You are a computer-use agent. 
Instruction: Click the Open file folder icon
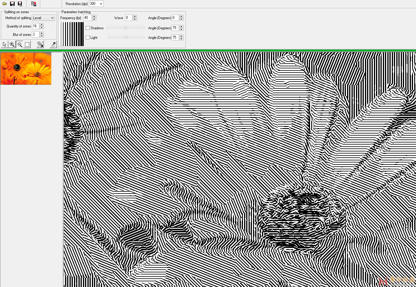coord(5,4)
